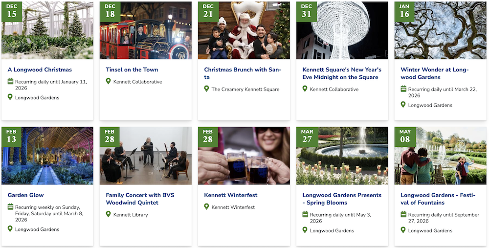Click the MAY 08 date badge

[x=405, y=137]
